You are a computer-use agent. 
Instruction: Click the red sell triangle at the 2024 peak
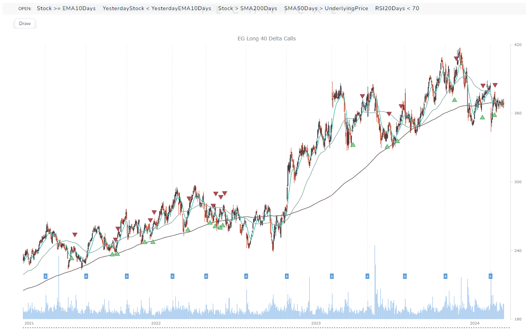point(456,58)
